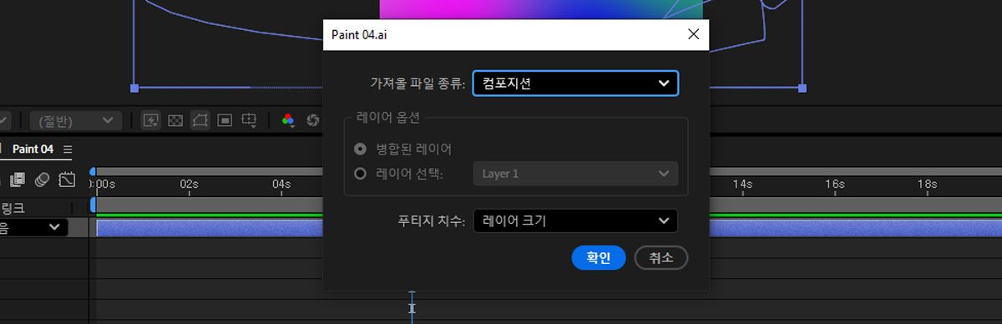
Task: Click the 취소 button
Action: point(660,258)
